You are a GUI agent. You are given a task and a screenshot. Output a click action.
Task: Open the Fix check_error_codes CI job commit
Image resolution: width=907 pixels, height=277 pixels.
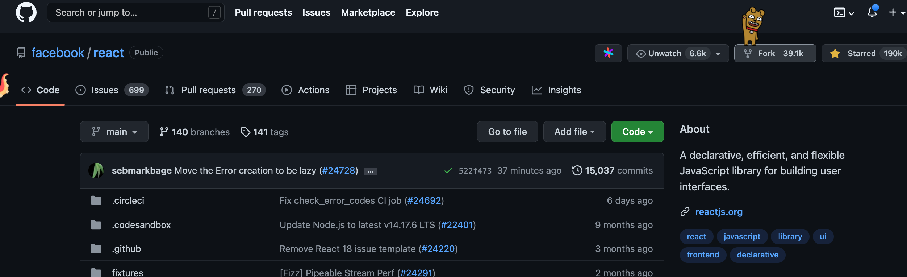(x=340, y=200)
